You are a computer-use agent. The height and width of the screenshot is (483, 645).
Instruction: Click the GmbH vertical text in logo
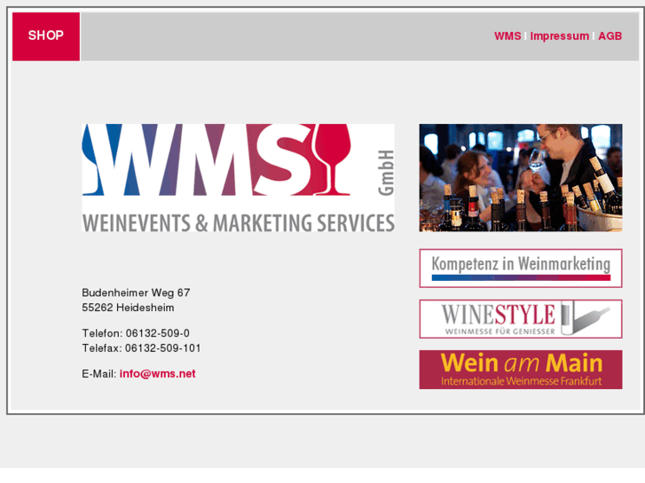(386, 173)
